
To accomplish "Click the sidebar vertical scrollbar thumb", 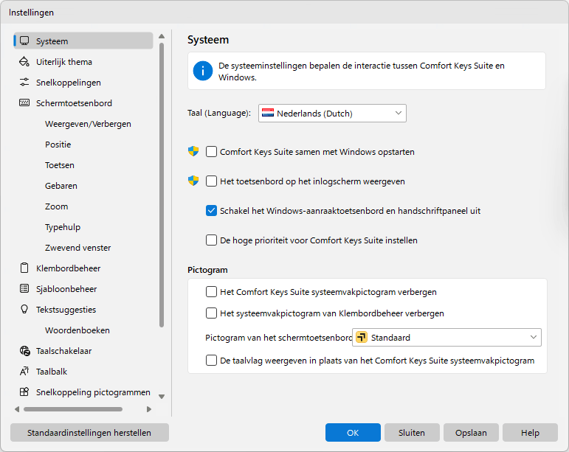I will (162, 185).
